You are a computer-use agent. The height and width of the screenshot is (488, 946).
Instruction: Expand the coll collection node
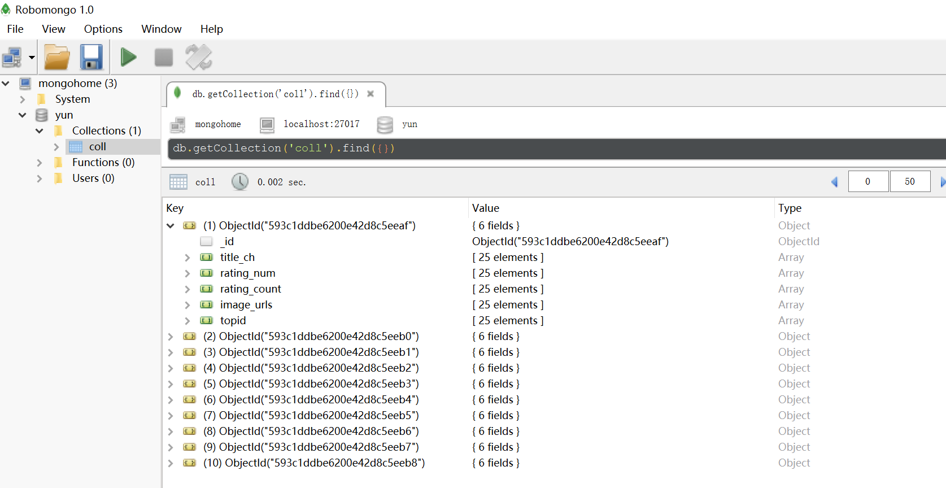pos(56,146)
